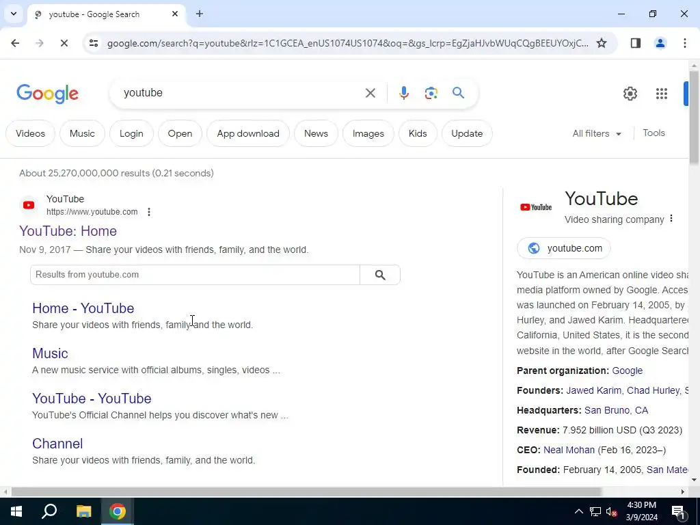Open Google quick settings gear
Screen dimensions: 700x525
[630, 93]
